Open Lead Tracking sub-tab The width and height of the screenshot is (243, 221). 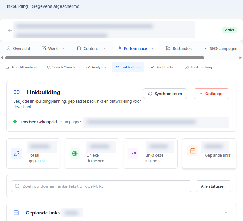(x=198, y=67)
